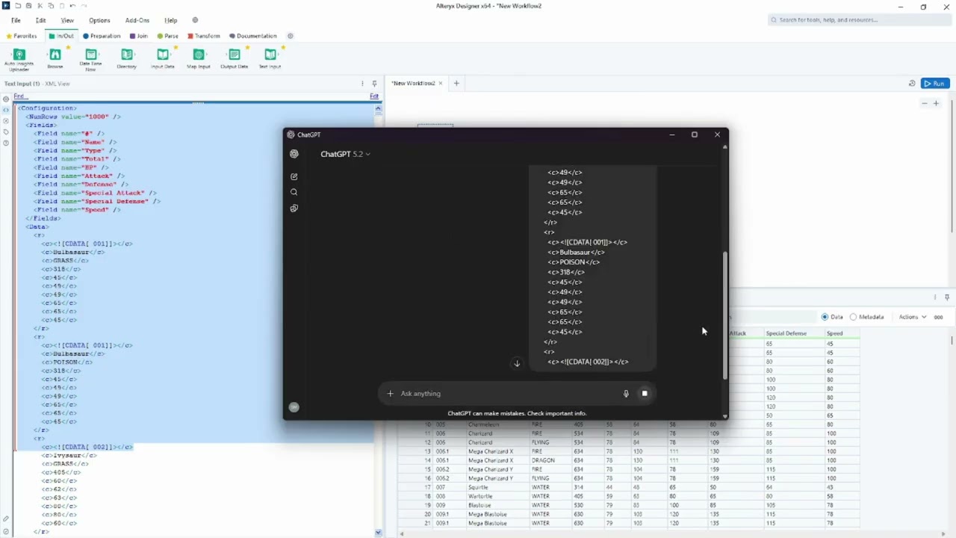Click the Alteryx search tools box
Image resolution: width=956 pixels, height=538 pixels.
tap(859, 20)
